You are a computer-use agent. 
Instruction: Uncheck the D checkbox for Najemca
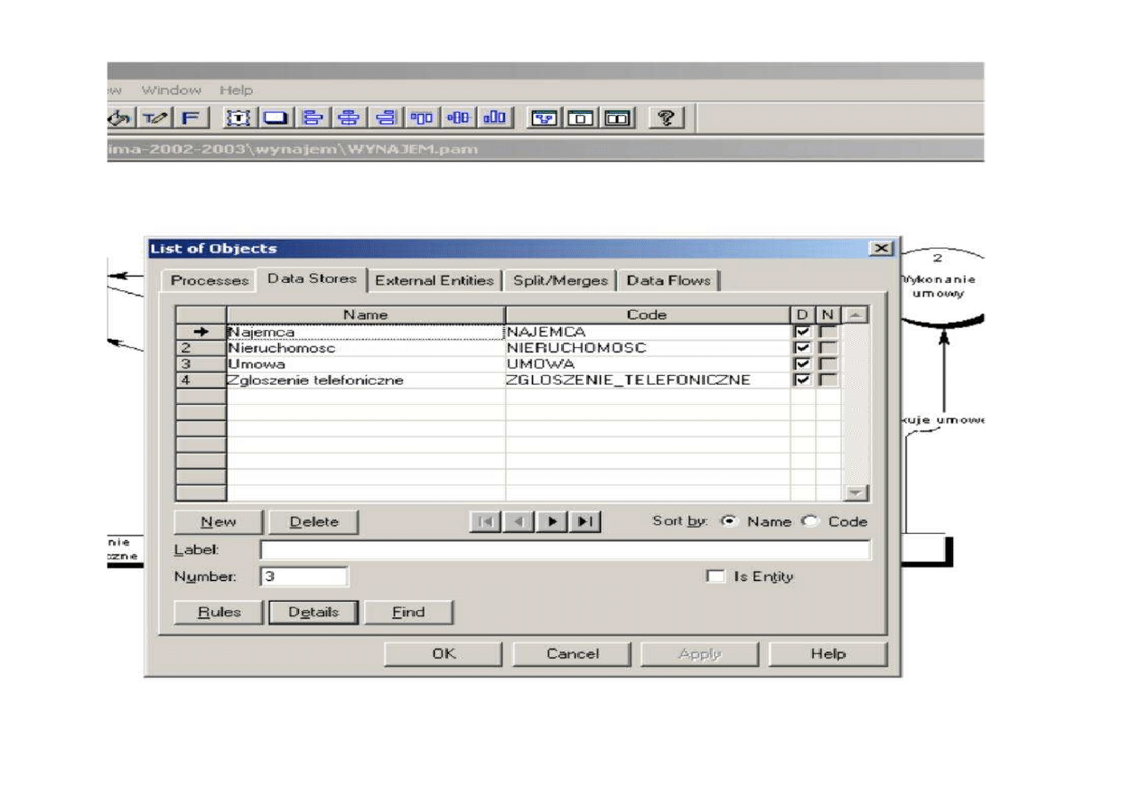(801, 332)
